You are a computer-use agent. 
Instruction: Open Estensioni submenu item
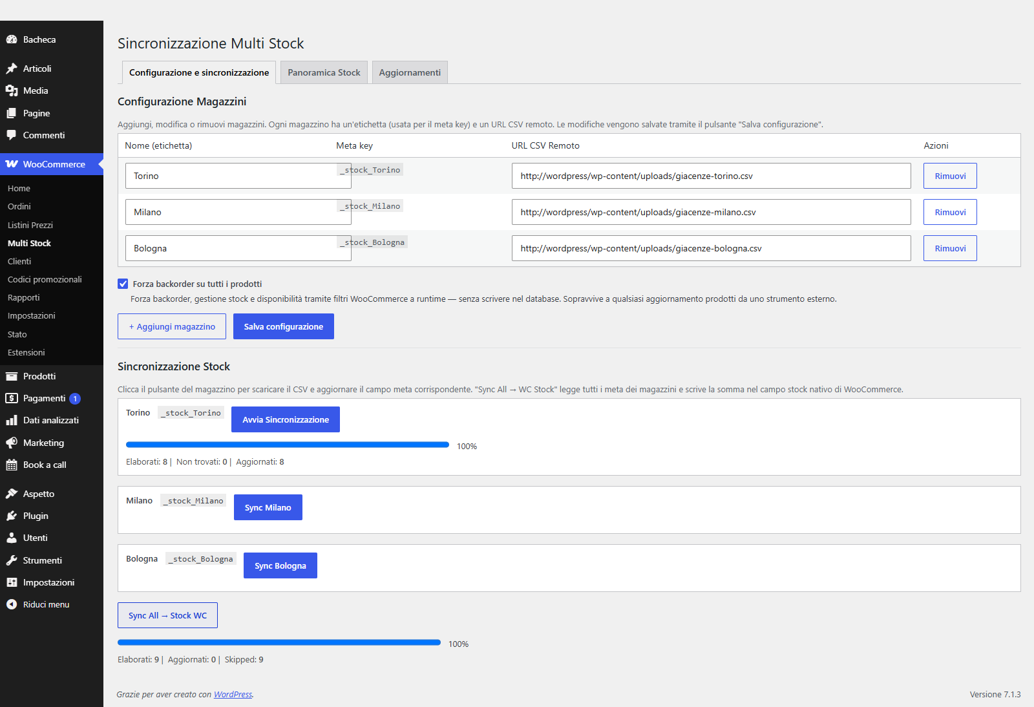pos(26,352)
